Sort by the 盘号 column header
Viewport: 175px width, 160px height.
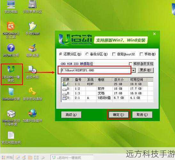point(79,79)
